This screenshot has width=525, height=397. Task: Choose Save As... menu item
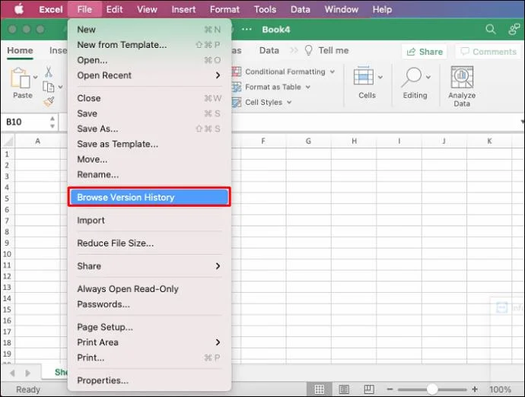pos(149,129)
